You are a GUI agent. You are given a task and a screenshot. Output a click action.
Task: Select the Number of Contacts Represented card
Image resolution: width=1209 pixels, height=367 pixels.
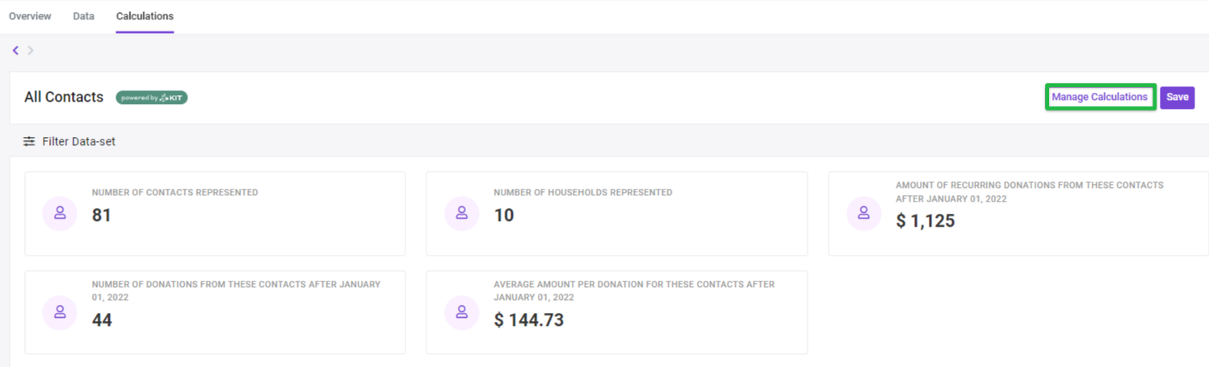(215, 213)
